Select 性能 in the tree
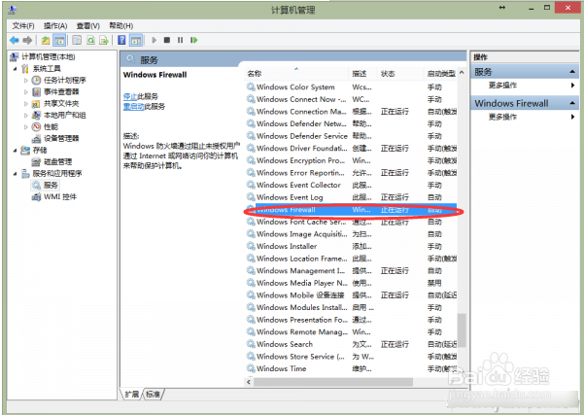The image size is (584, 415). coord(51,126)
